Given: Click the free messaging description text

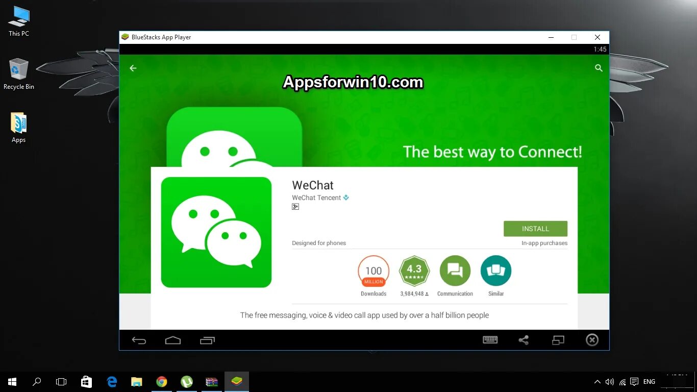Looking at the screenshot, I should (364, 315).
